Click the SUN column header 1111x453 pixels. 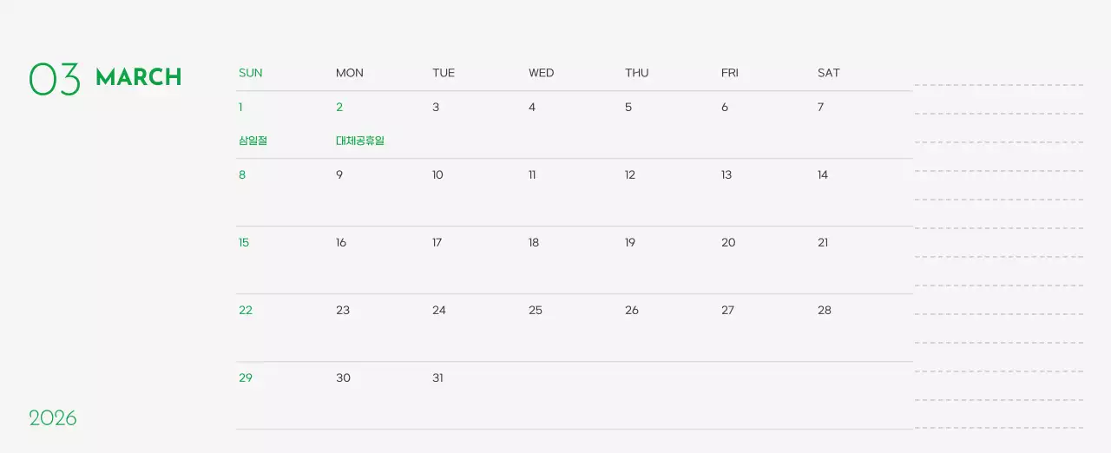250,73
